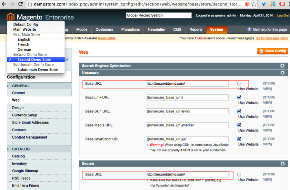Viewport: 290px width, 190px height.
Task: Click the browser address bar URL
Action: pos(138,4)
